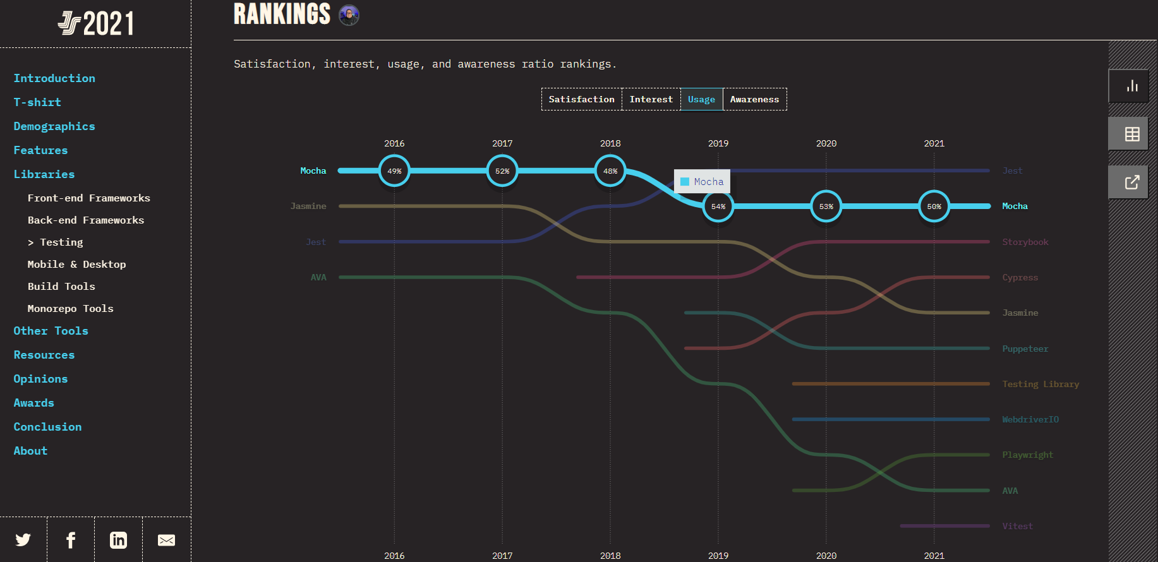Click the blue swatch in Mocha tooltip

685,182
